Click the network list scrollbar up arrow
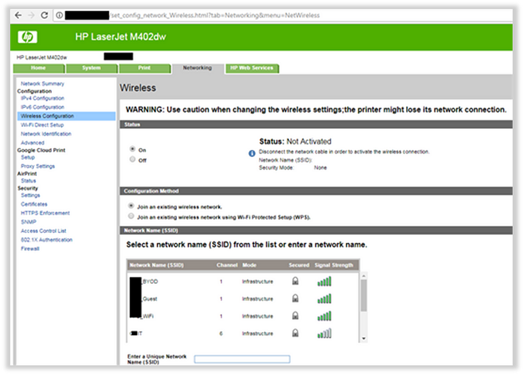The width and height of the screenshot is (524, 375). (364, 276)
